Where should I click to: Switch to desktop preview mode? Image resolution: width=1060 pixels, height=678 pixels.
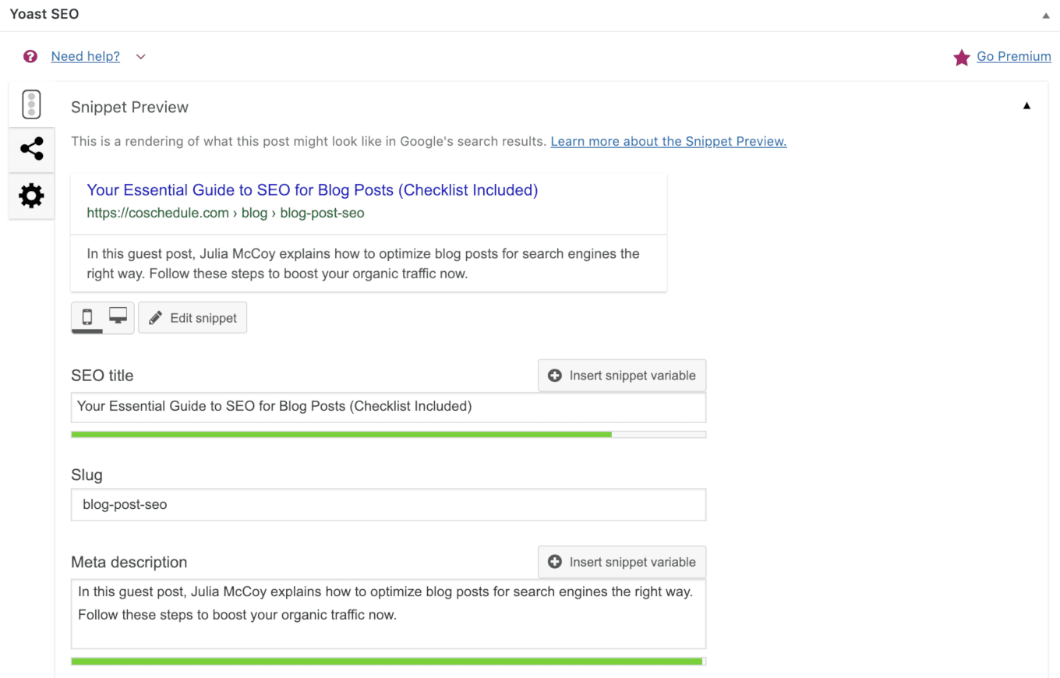click(118, 316)
